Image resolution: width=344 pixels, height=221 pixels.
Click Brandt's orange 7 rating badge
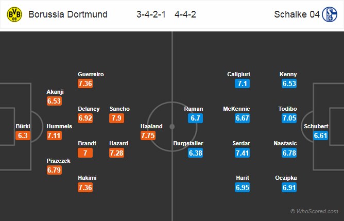coord(85,153)
